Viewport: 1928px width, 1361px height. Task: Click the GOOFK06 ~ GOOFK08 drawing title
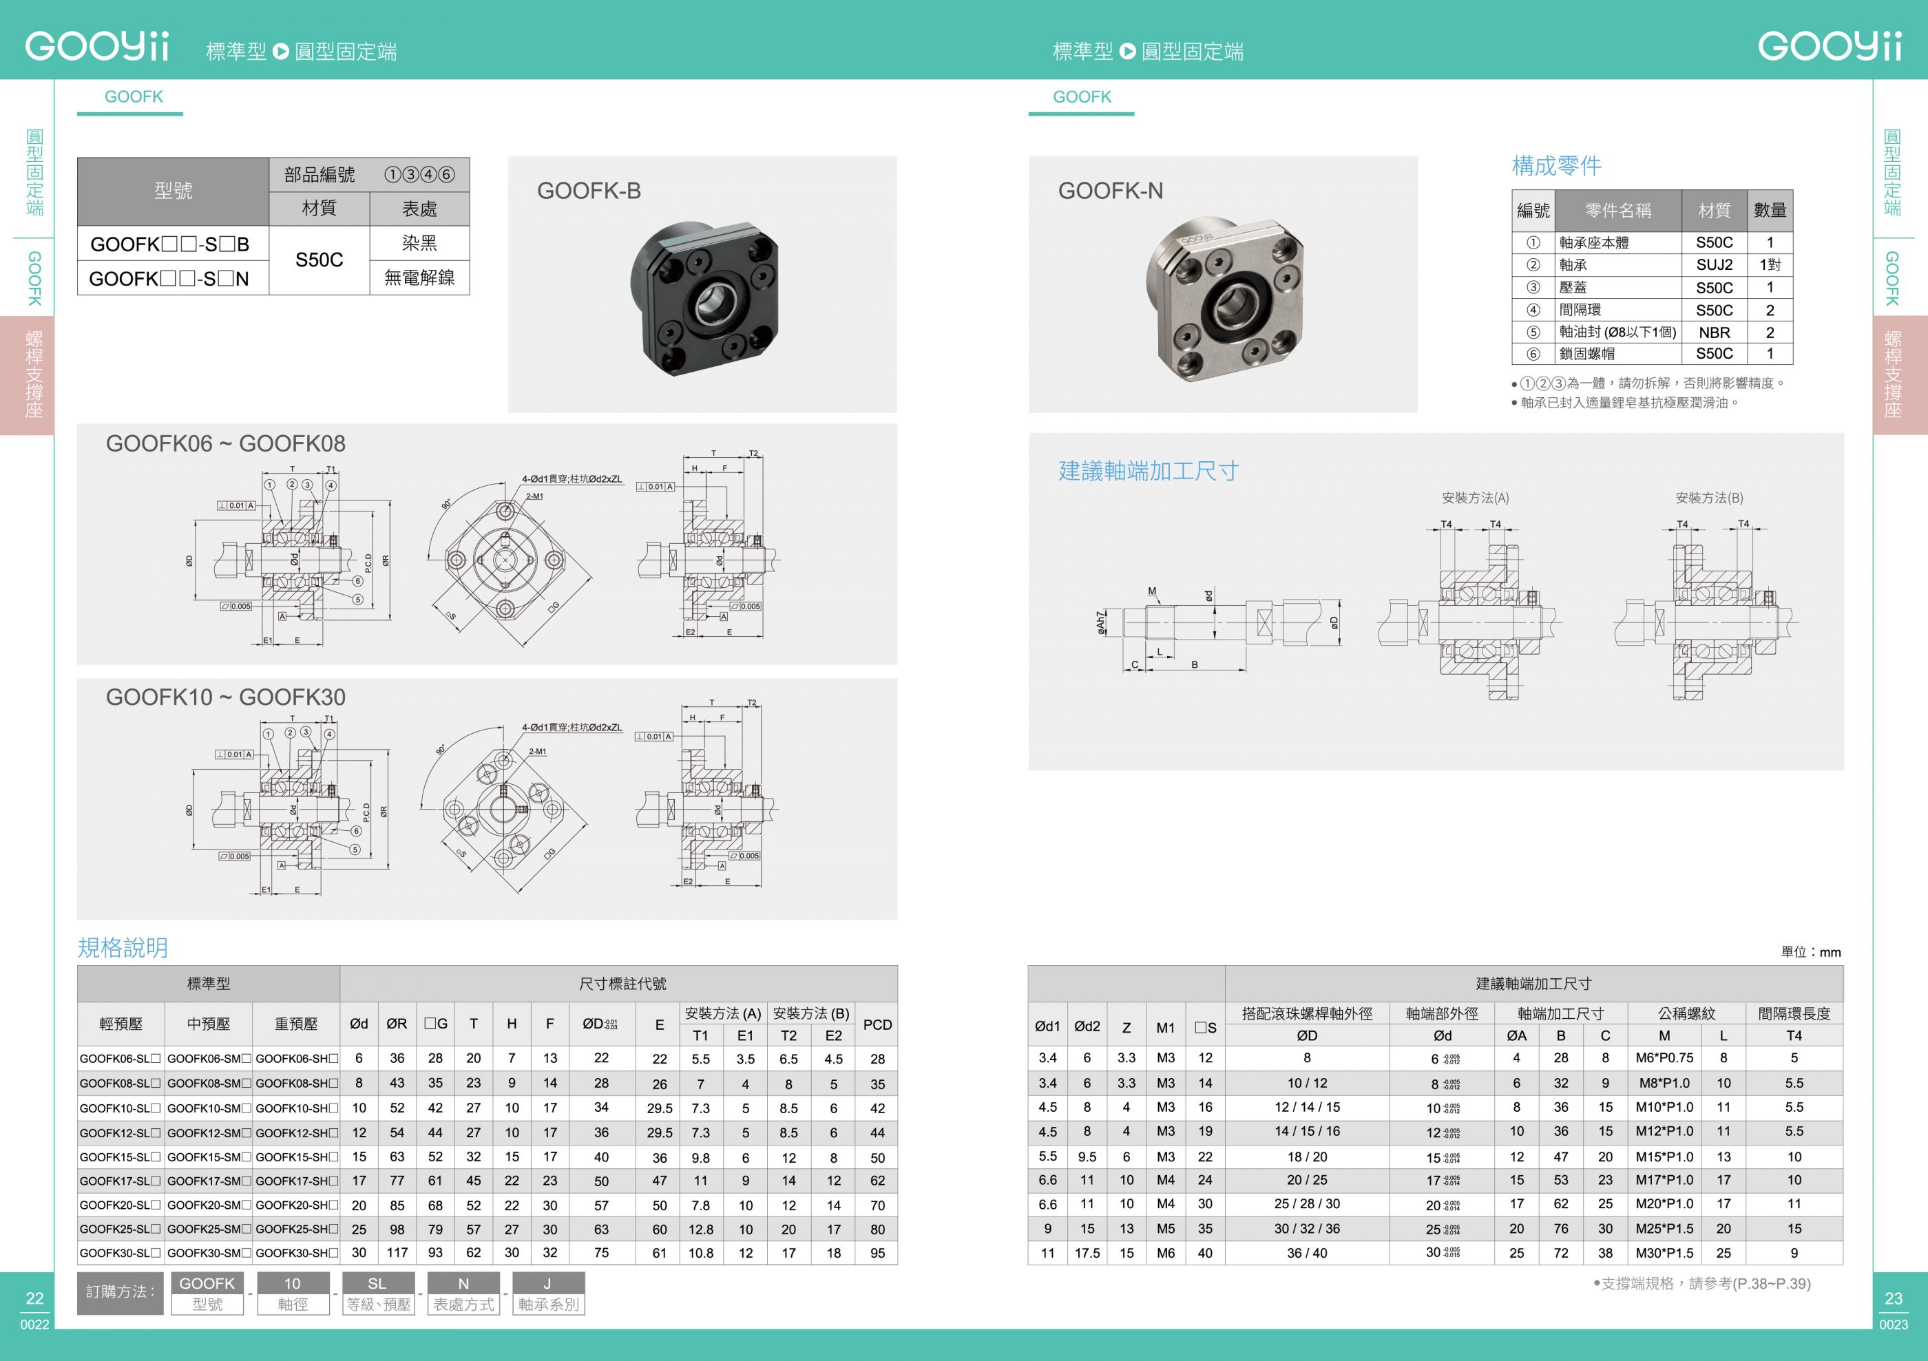[225, 443]
